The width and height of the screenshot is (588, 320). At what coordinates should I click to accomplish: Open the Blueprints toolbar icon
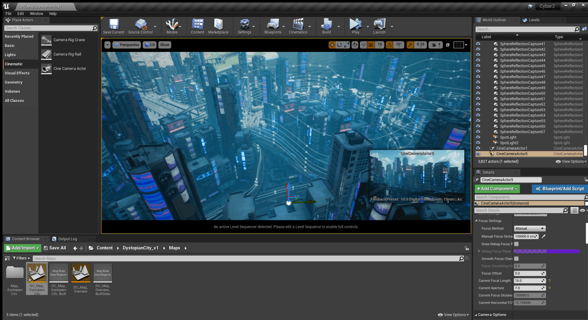273,24
